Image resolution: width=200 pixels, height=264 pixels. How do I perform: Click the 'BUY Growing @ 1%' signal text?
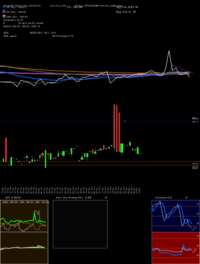point(63,36)
